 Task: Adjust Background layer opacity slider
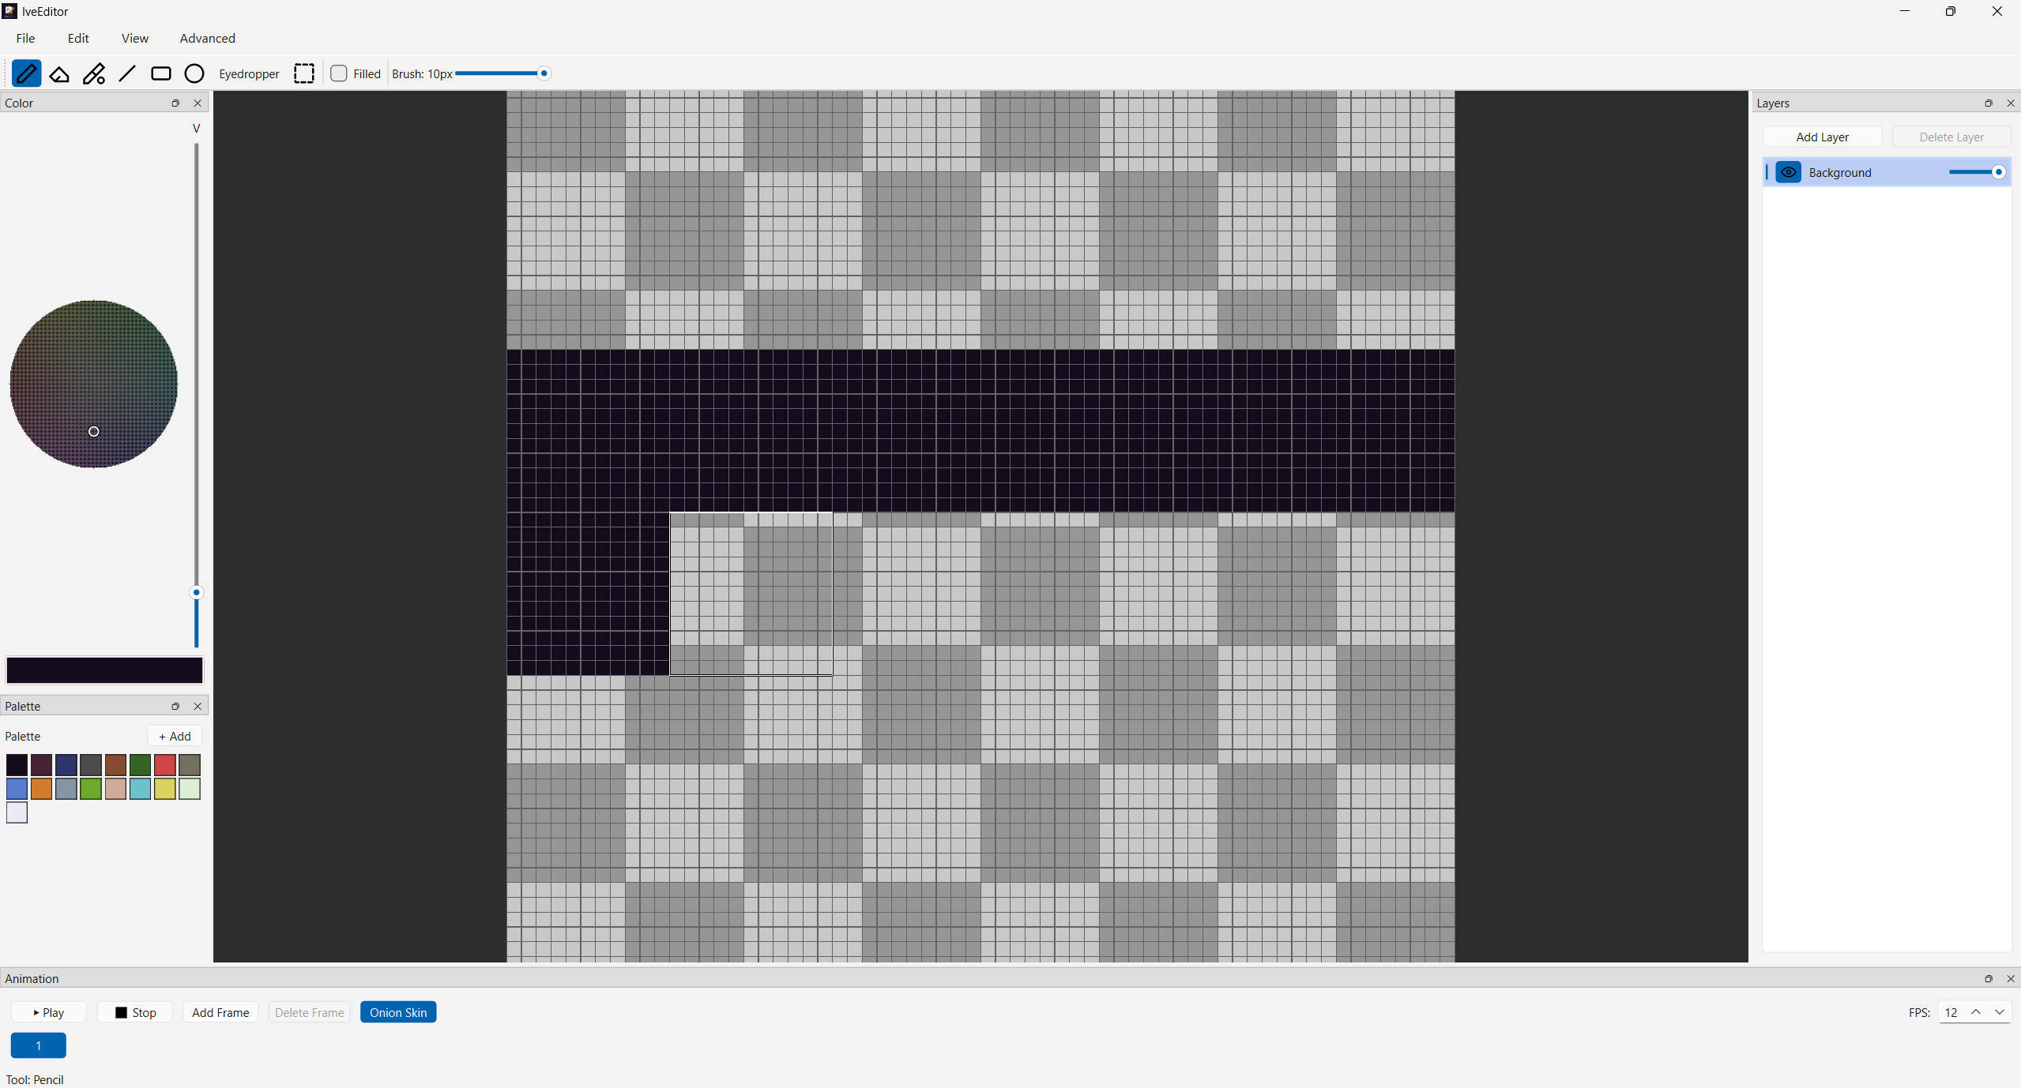click(x=1977, y=172)
